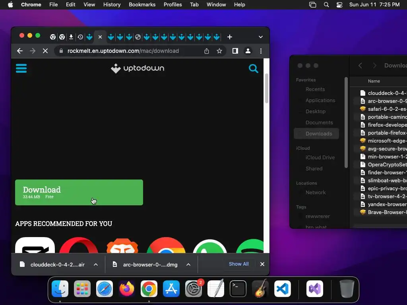
Task: Open Firefox from the Dock
Action: [127, 289]
